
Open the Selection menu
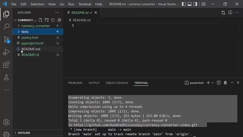pyautogui.click(x=37, y=4)
